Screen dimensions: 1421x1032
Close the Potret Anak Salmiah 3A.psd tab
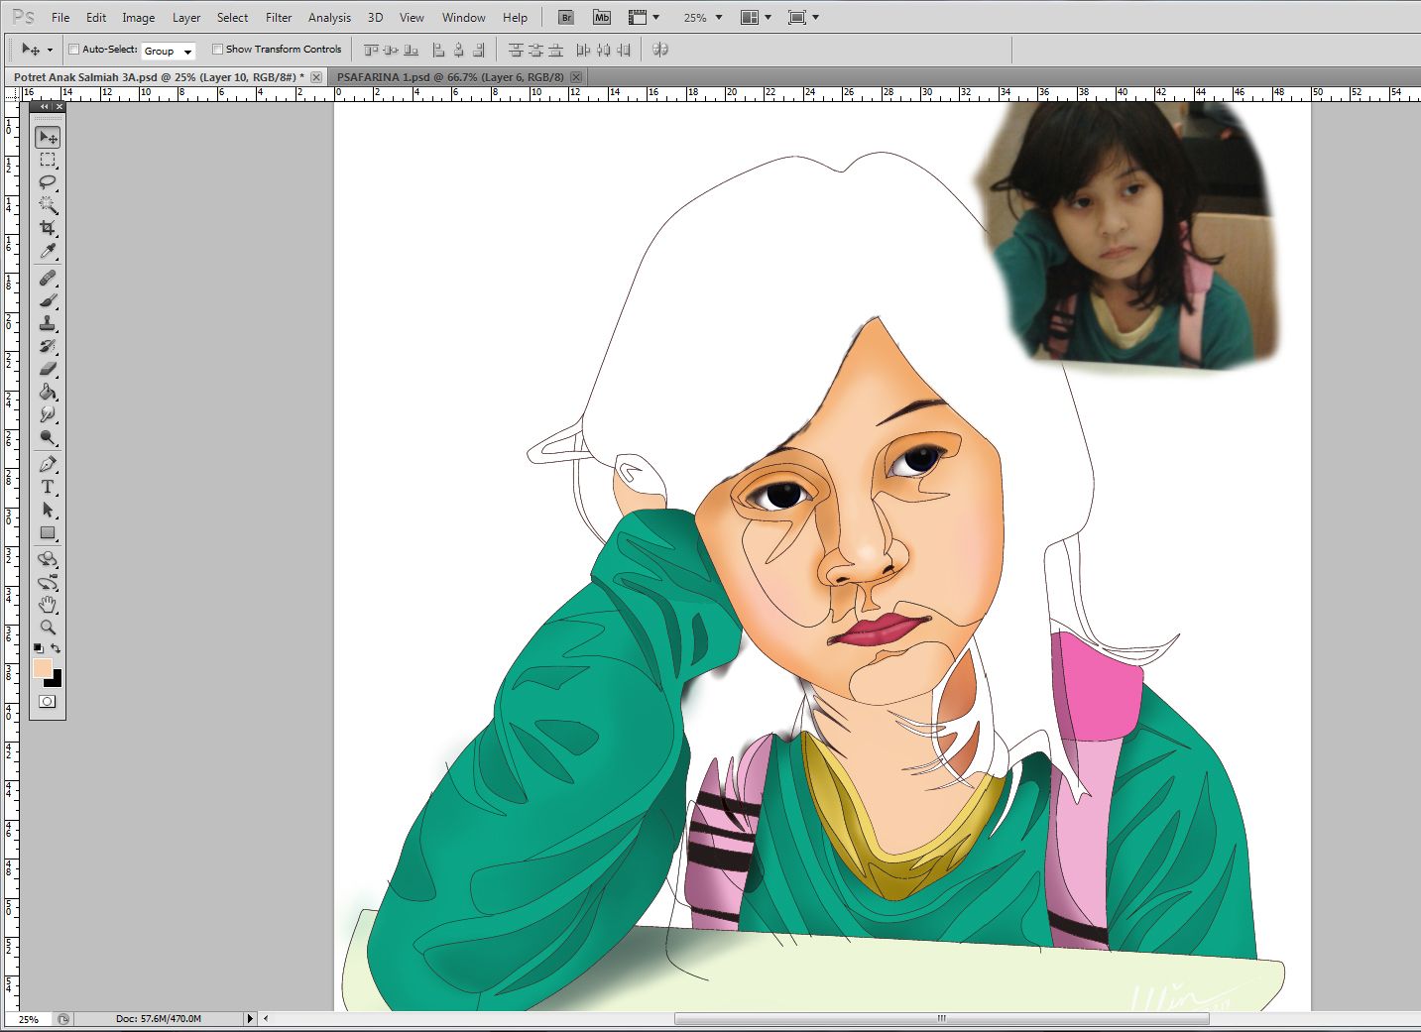[315, 76]
